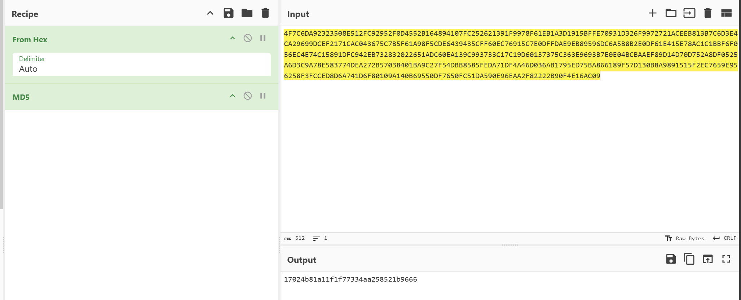Disable the From Hex operation
The image size is (741, 300).
(248, 38)
